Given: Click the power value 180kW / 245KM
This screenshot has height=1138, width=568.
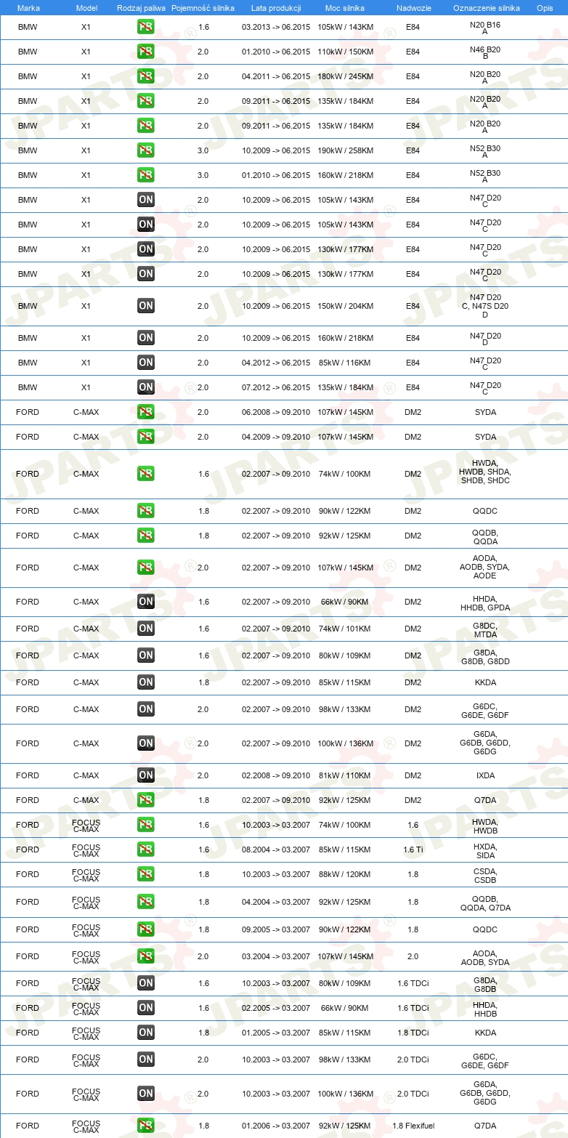Looking at the screenshot, I should click(346, 77).
